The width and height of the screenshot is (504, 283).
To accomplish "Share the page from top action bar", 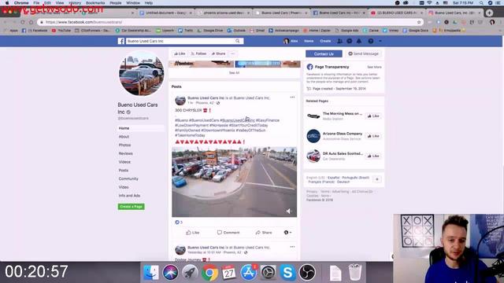I will pos(218,53).
